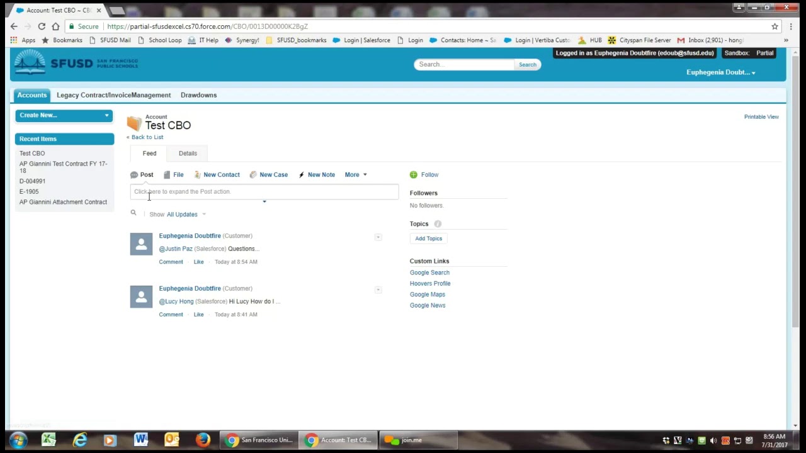
Task: Click taskbar volume speaker icon
Action: coord(713,440)
